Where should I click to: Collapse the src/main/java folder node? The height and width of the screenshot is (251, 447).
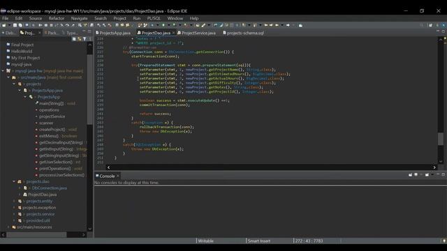click(x=8, y=77)
